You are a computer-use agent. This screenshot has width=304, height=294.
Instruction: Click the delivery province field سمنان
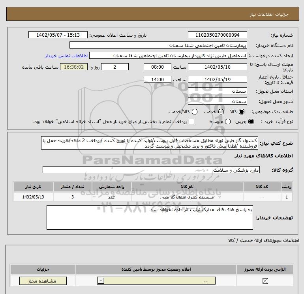click(217, 91)
